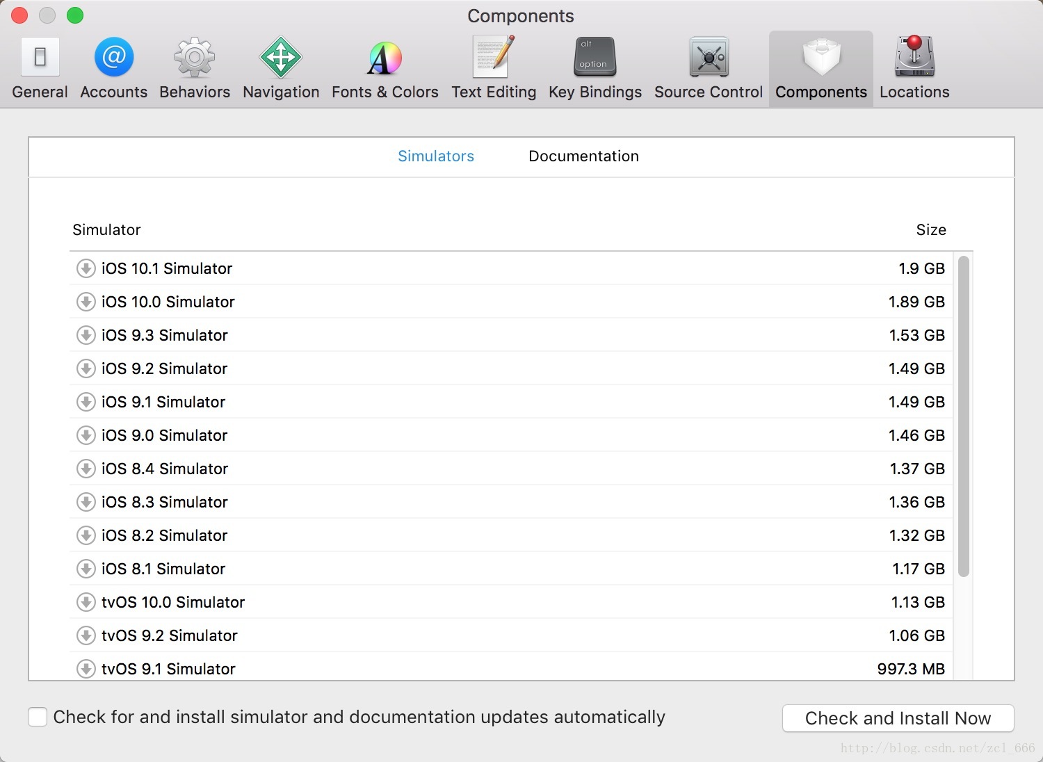Click the Simulator column header

click(106, 230)
